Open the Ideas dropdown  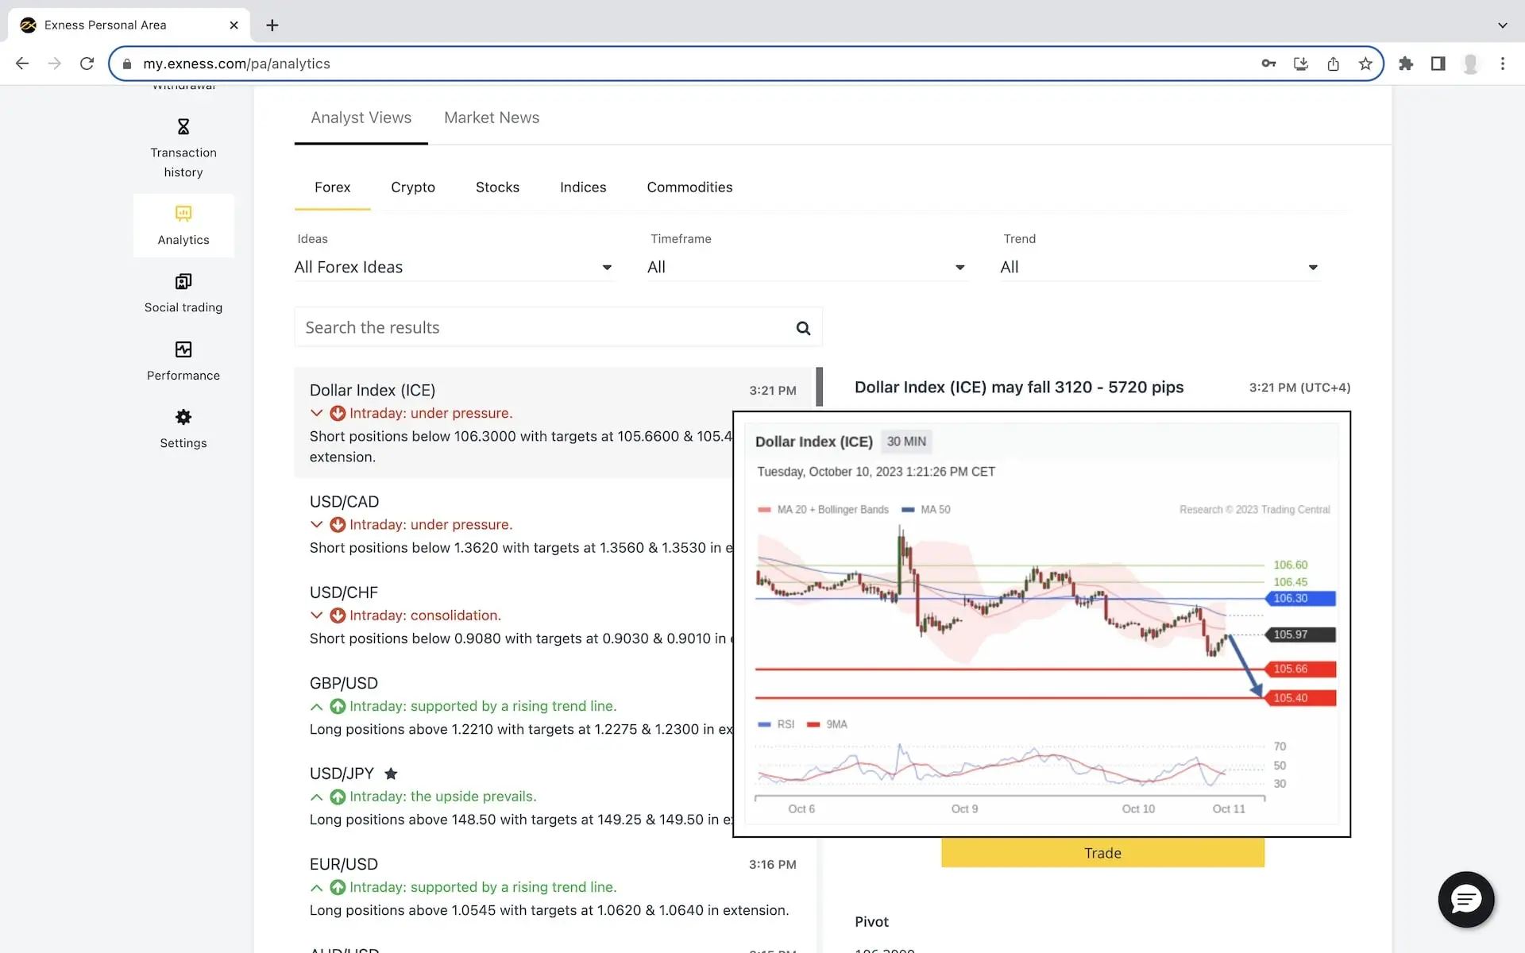(x=454, y=268)
